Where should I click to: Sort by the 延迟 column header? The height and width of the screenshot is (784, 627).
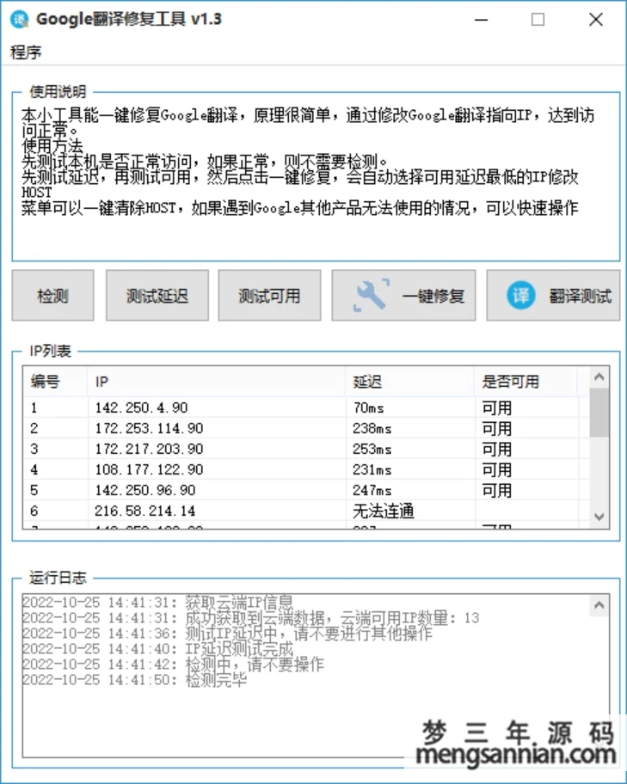[x=409, y=382]
